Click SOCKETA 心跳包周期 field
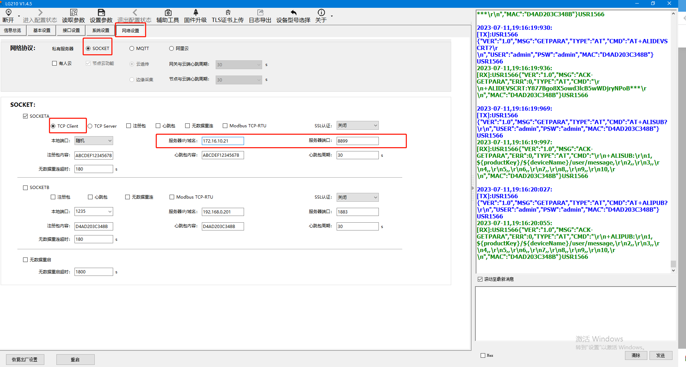 tap(358, 155)
